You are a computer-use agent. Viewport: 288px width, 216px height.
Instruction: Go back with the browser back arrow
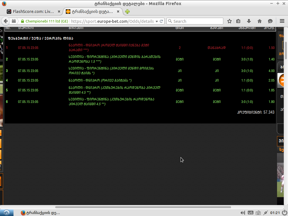point(6,21)
